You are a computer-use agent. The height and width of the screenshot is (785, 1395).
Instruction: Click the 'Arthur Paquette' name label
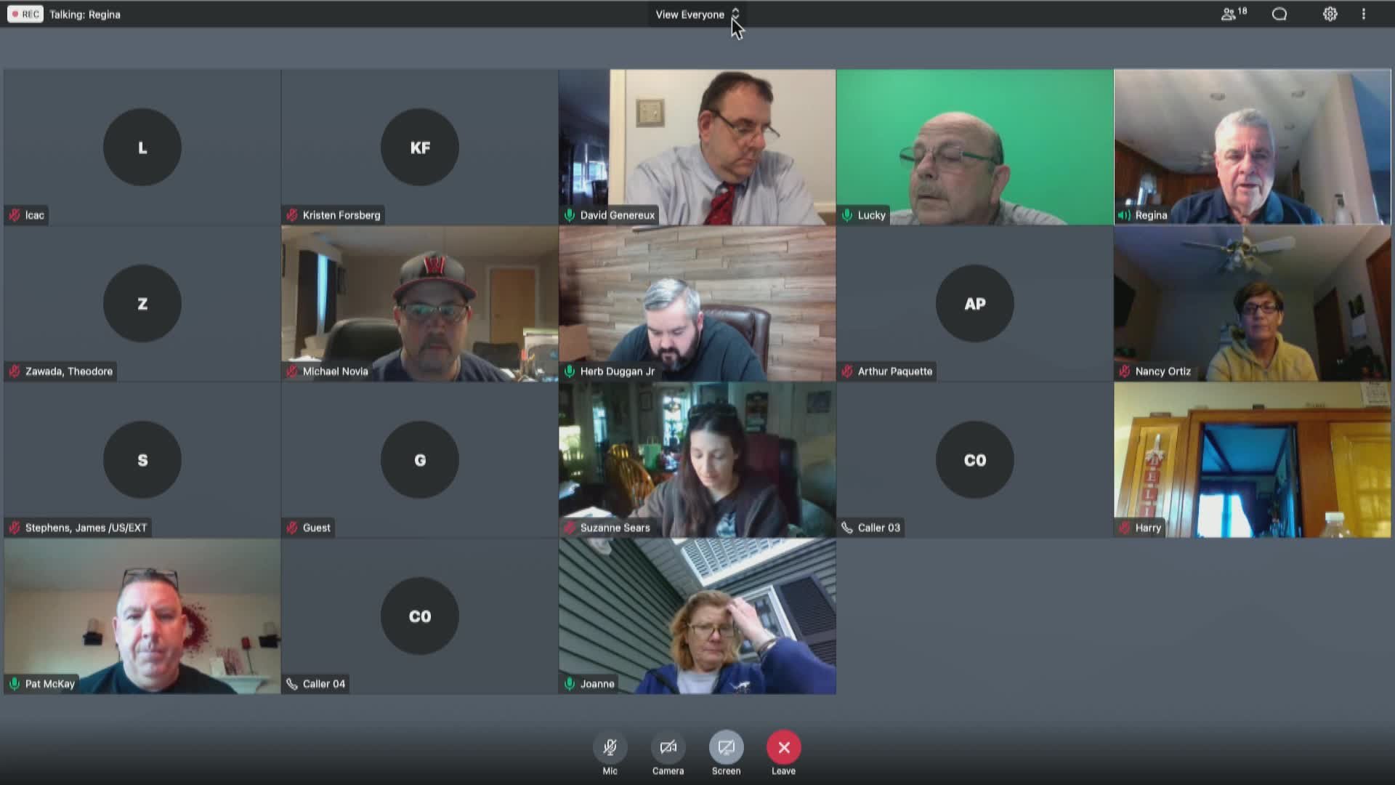(895, 371)
